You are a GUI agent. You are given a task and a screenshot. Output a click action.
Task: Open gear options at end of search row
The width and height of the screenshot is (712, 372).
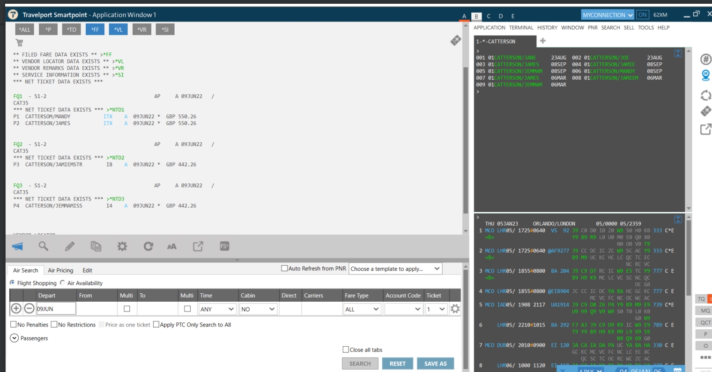pos(455,309)
